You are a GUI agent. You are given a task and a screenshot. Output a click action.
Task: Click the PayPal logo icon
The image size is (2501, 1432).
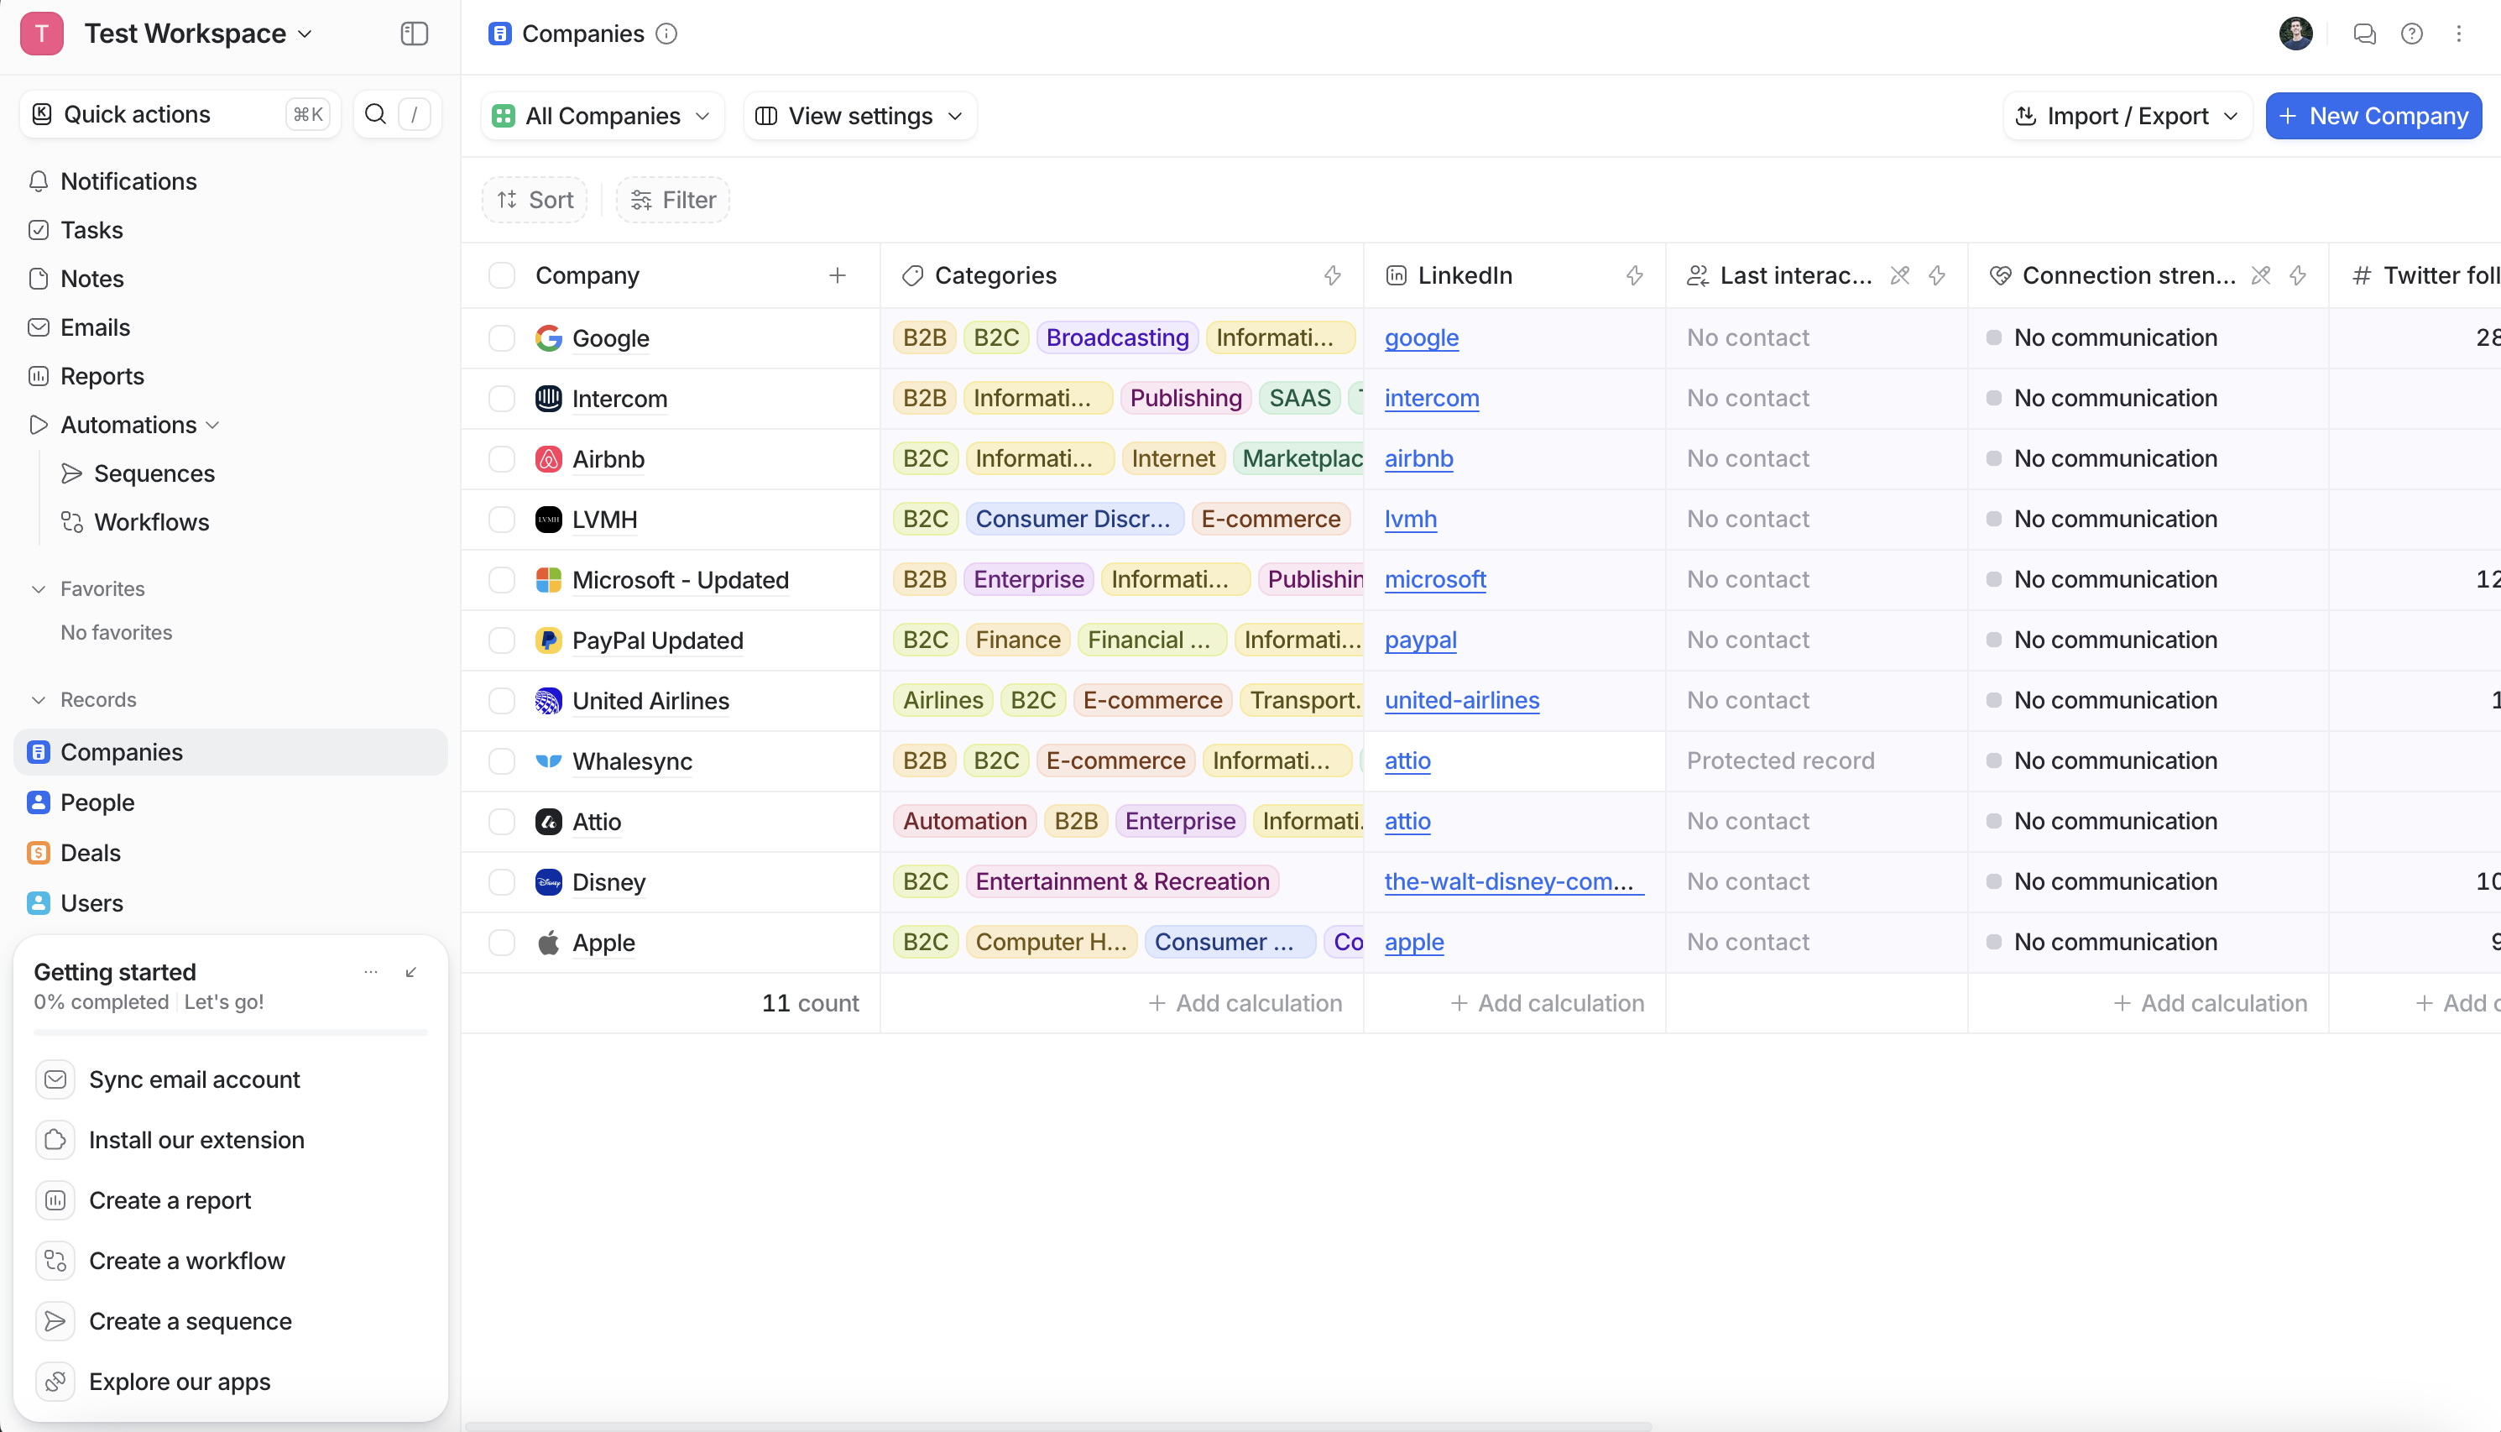tap(549, 640)
